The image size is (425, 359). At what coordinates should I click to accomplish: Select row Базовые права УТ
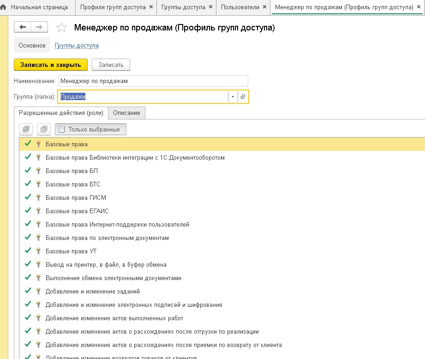pyautogui.click(x=222, y=251)
